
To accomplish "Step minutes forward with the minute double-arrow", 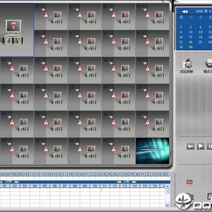I will pos(16,182).
